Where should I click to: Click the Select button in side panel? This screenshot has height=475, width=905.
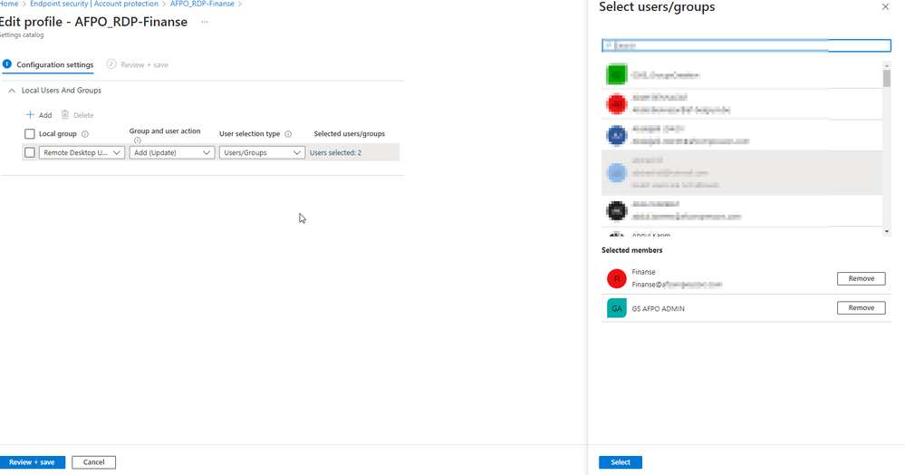[x=621, y=462]
